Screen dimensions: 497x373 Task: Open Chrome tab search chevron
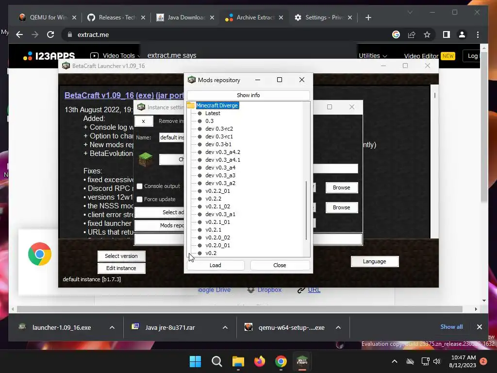[410, 12]
